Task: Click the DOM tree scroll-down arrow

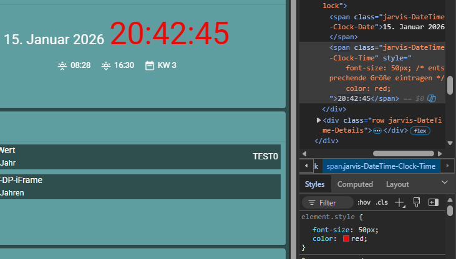Action: coord(450,143)
